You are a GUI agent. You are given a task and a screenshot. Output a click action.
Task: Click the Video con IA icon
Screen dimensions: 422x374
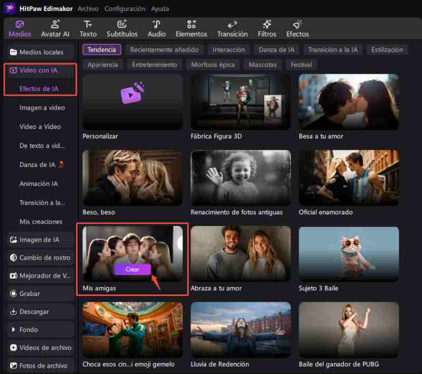coord(13,71)
